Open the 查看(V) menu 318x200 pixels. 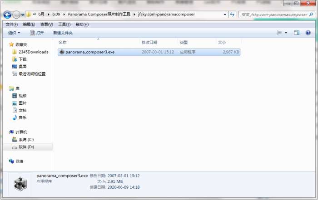pyautogui.click(x=47, y=24)
